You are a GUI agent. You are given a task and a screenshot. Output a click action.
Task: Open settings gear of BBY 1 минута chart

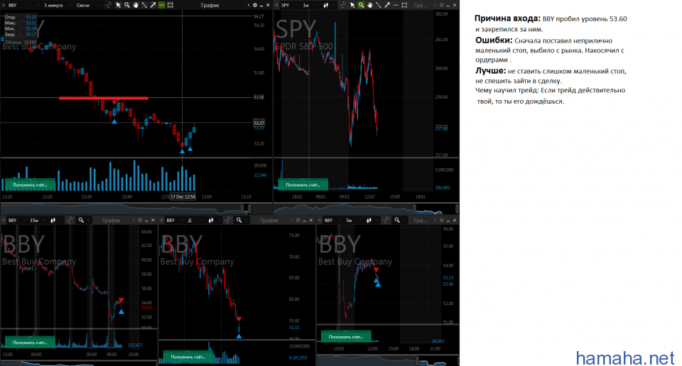(x=255, y=5)
